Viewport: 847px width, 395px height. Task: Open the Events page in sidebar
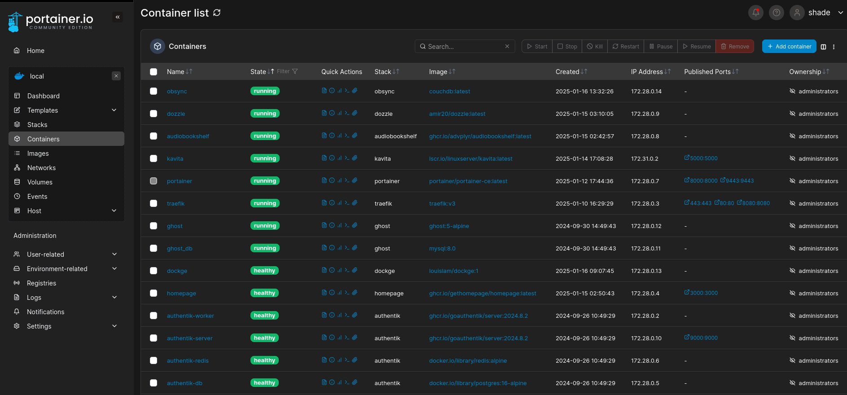(x=66, y=196)
